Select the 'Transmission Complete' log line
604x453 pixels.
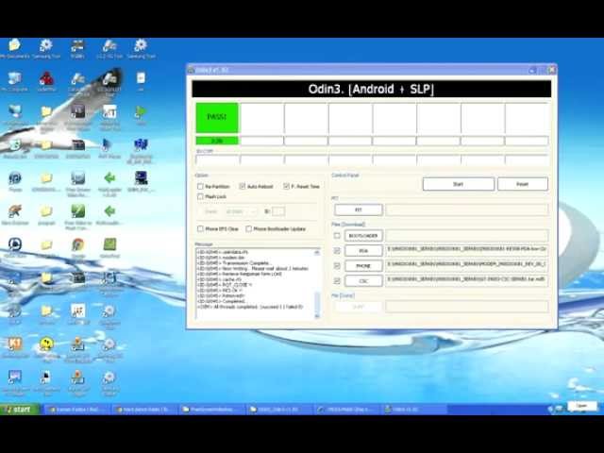click(x=235, y=263)
